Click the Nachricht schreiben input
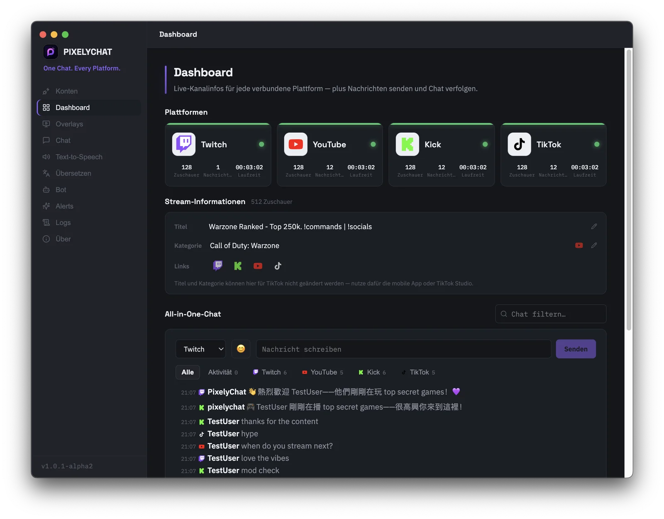Image resolution: width=664 pixels, height=519 pixels. coord(403,349)
